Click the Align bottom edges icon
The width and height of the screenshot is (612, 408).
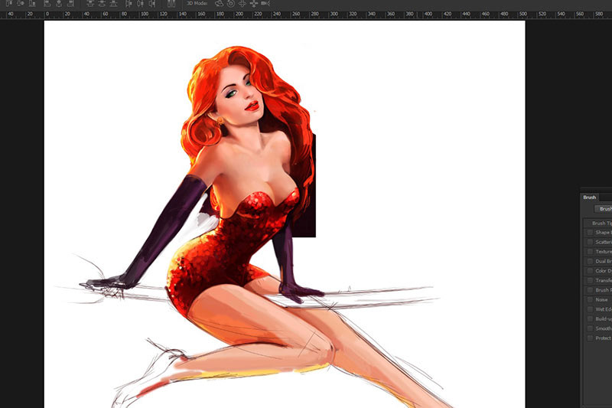point(32,4)
